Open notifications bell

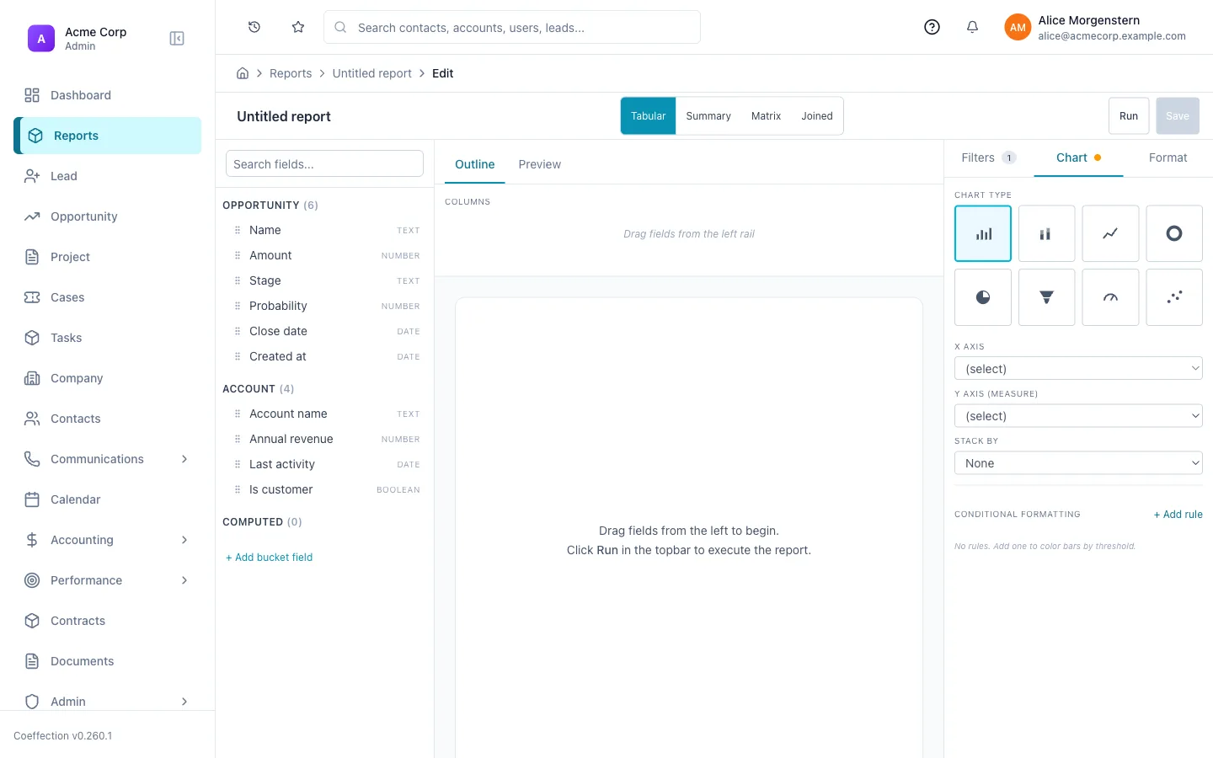point(972,27)
